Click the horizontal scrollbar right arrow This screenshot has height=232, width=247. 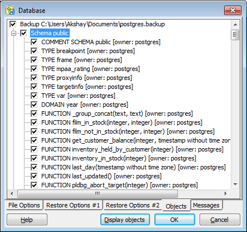(226, 193)
